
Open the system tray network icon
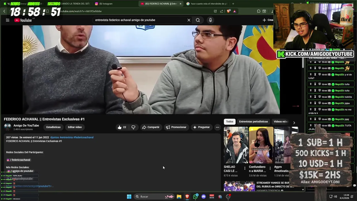click(x=331, y=197)
